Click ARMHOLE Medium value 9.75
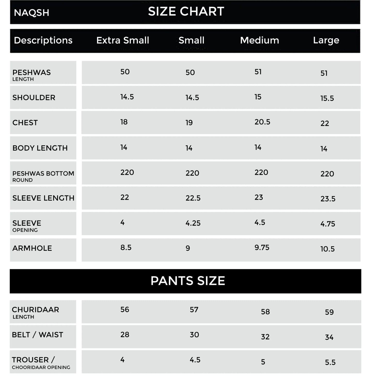 click(262, 248)
